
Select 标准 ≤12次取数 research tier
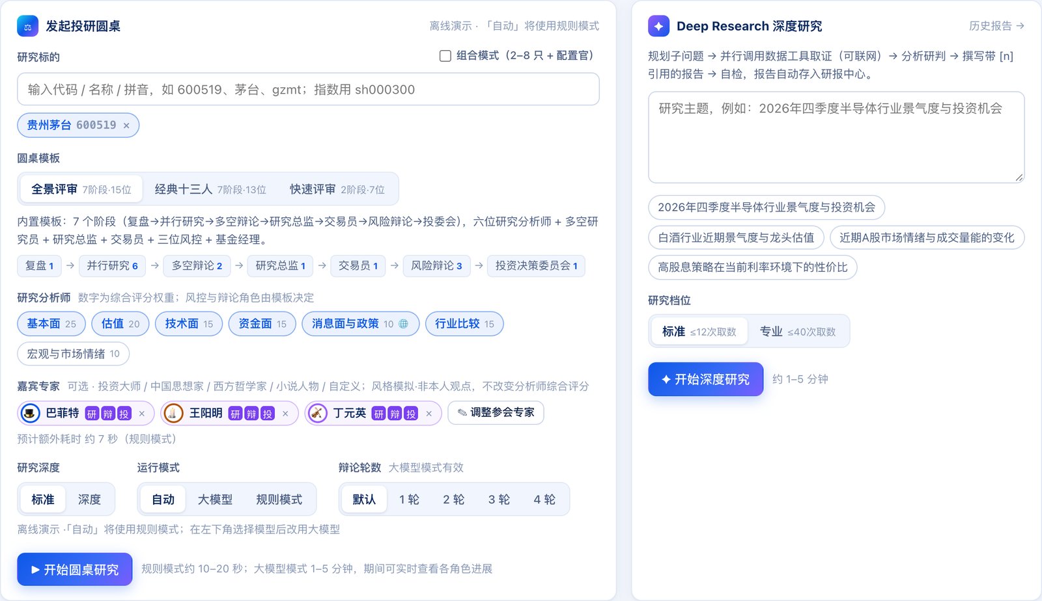(699, 332)
